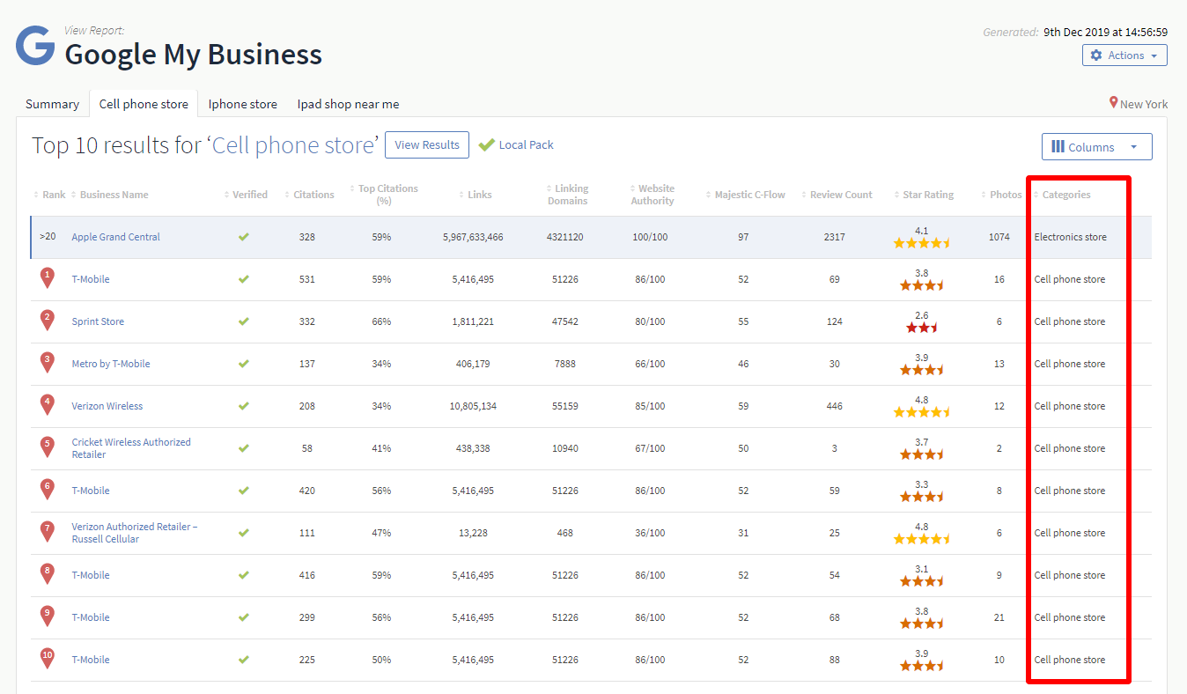Click the Electronics store category cell
Screen dimensions: 1187x694
pyautogui.click(x=1071, y=237)
